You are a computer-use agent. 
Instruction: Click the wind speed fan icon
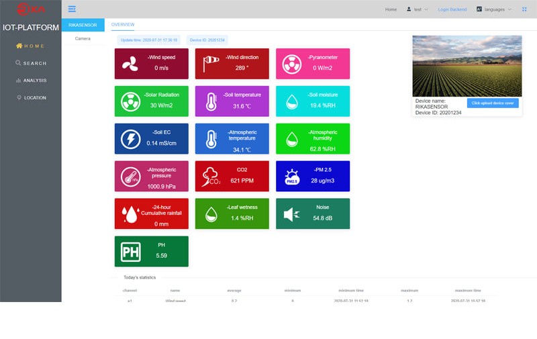[130, 63]
